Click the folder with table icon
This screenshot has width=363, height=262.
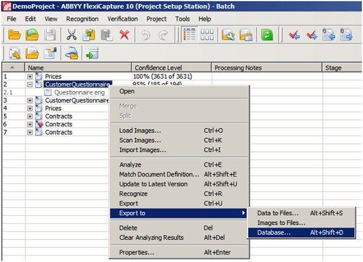[246, 35]
